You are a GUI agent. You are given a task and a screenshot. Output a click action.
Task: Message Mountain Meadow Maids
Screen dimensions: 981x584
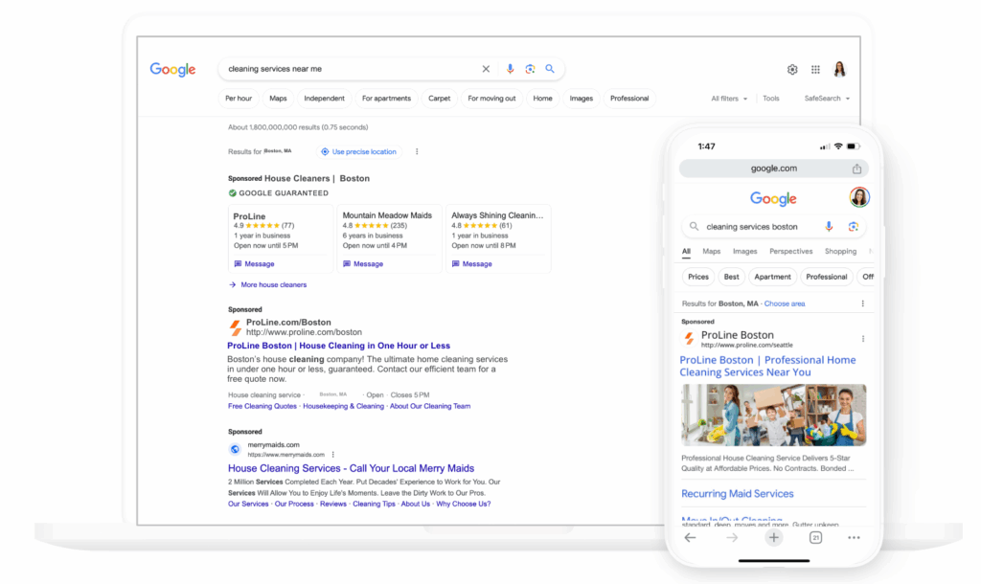click(363, 264)
